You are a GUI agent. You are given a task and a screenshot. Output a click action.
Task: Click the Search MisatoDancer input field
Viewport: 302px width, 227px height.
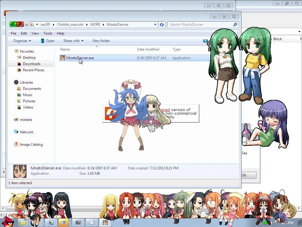click(x=200, y=25)
